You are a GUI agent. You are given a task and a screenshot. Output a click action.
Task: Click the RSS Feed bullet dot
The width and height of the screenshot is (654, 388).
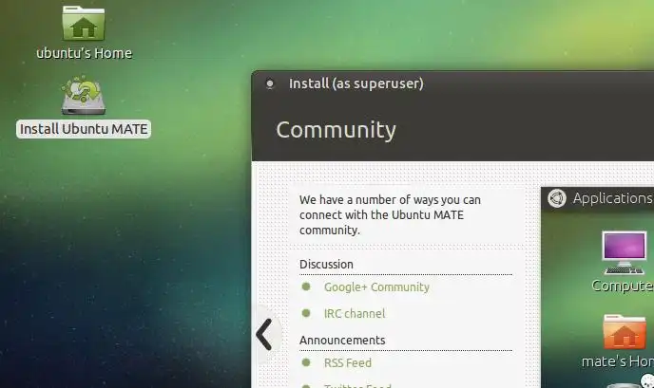coord(306,362)
